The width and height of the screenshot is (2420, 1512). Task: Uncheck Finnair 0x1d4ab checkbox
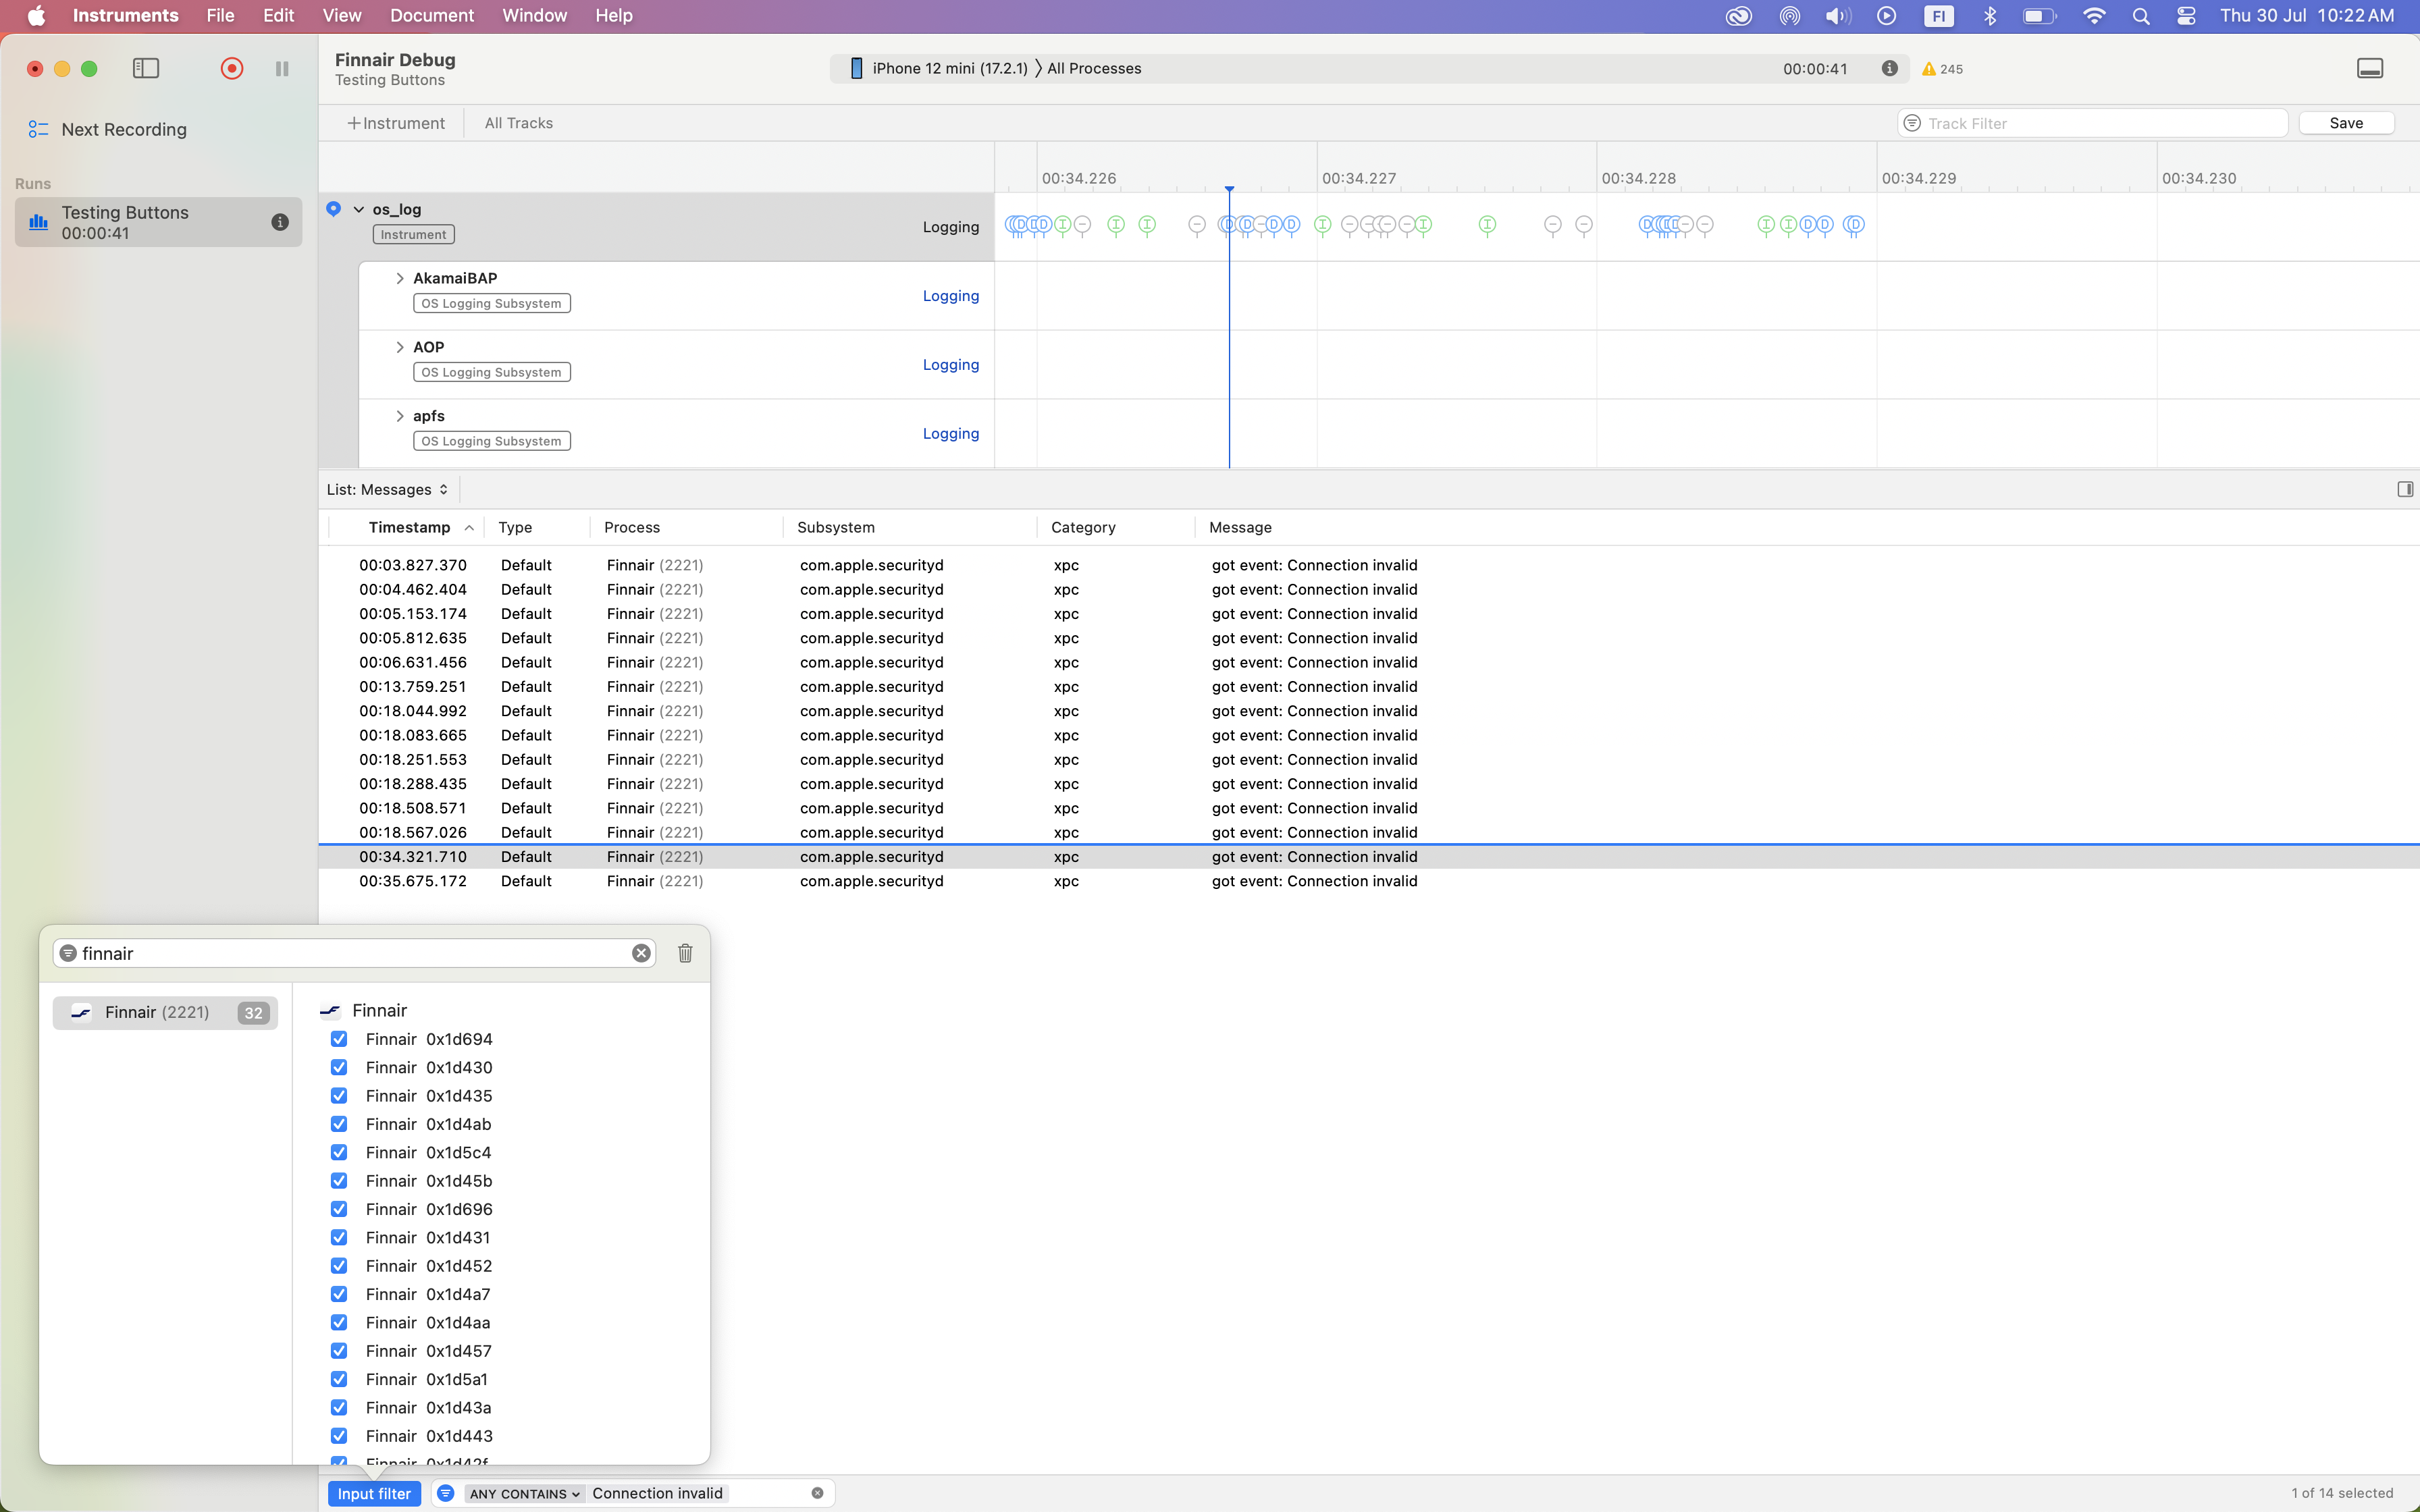point(339,1124)
